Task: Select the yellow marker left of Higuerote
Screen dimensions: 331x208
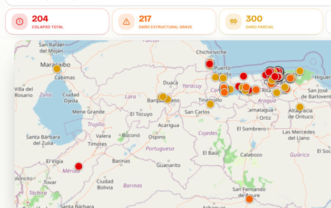Action: pos(300,71)
